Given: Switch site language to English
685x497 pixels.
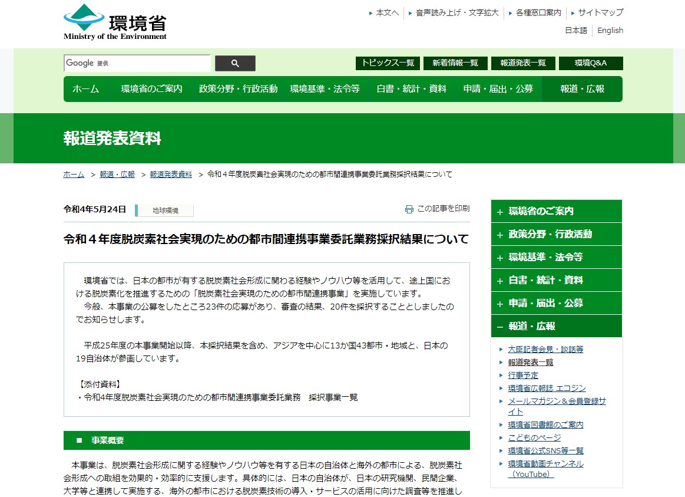Looking at the screenshot, I should click(x=610, y=31).
